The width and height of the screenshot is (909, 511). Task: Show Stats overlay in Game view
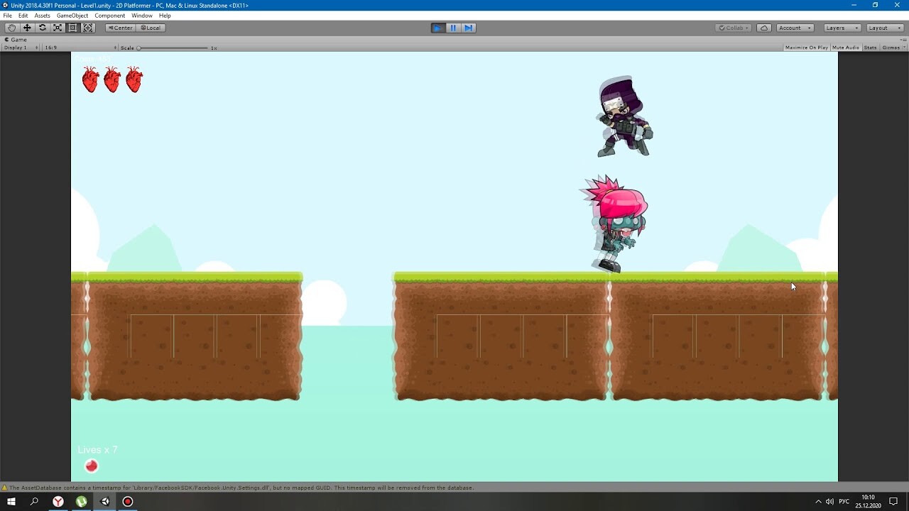pyautogui.click(x=869, y=47)
